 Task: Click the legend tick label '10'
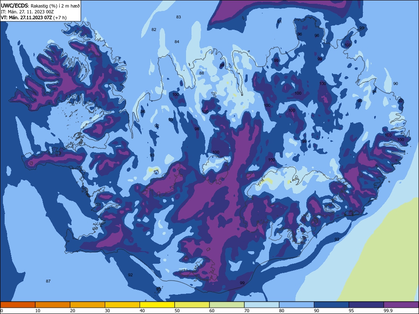[x=38, y=311]
